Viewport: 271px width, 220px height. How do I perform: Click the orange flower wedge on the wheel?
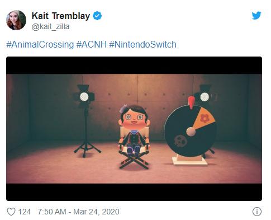[205, 118]
